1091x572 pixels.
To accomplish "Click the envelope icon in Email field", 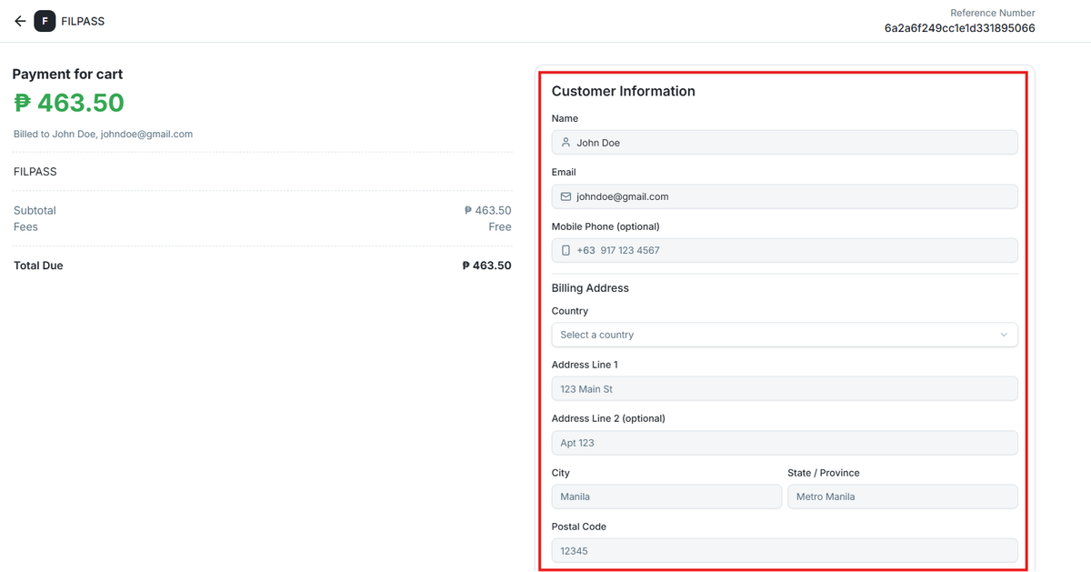I will point(566,196).
